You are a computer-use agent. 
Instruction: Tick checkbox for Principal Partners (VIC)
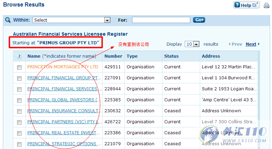(x=19, y=122)
